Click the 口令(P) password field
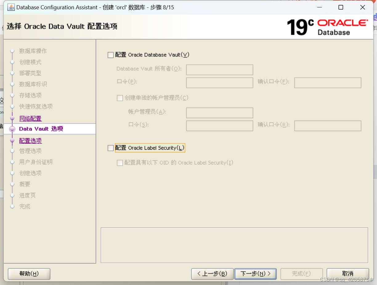 [220, 83]
